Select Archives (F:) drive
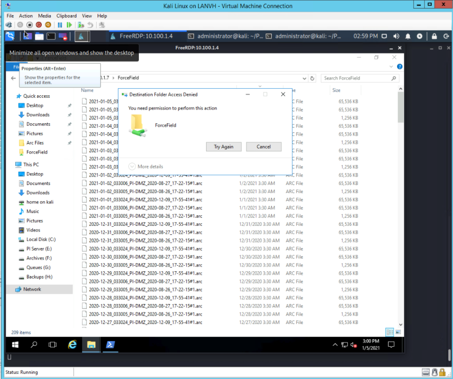This screenshot has width=453, height=379. click(39, 258)
